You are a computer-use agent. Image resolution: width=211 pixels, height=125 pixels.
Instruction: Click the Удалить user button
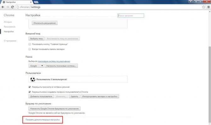click(x=74, y=96)
